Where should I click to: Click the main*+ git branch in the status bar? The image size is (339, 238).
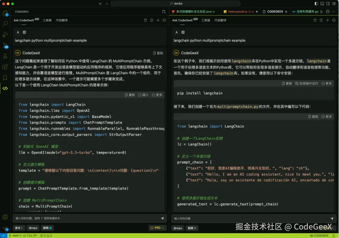click(x=15, y=235)
